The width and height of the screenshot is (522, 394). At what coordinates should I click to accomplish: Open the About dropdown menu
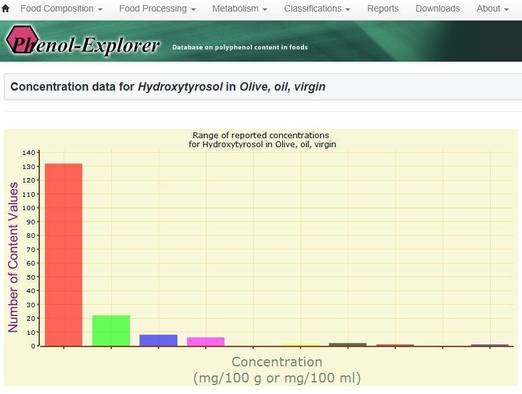[493, 9]
